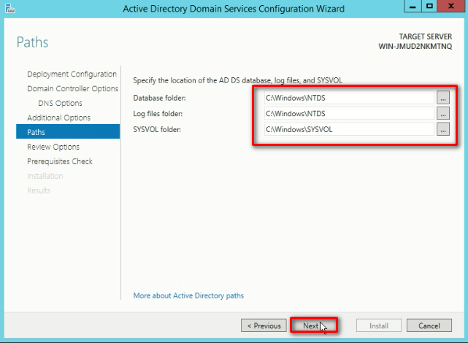Click the target server name WIN-JMUD2NKMTNQ
The width and height of the screenshot is (468, 343).
pos(415,47)
